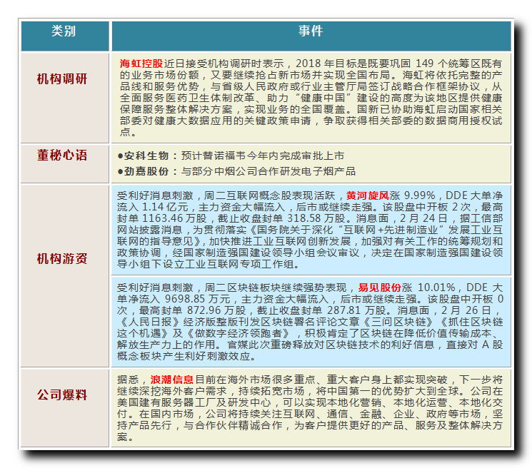
Task: Click the text 《人民日报》
Action: pyautogui.click(x=149, y=322)
